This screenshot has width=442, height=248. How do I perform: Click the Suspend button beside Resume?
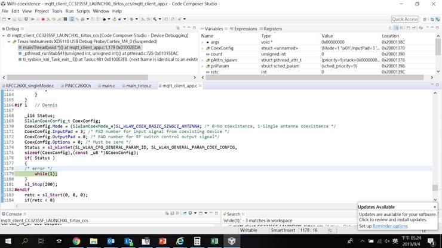38,19
